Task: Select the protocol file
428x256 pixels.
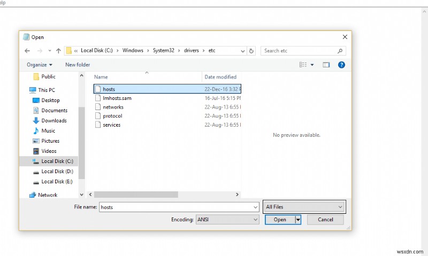Action: [x=167, y=116]
